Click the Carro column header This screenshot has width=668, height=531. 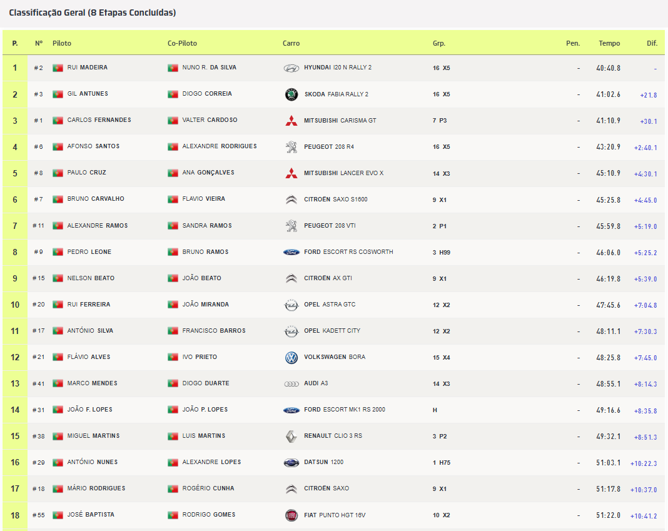click(x=291, y=43)
